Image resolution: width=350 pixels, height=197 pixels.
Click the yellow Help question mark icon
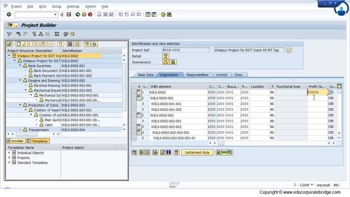pyautogui.click(x=163, y=15)
